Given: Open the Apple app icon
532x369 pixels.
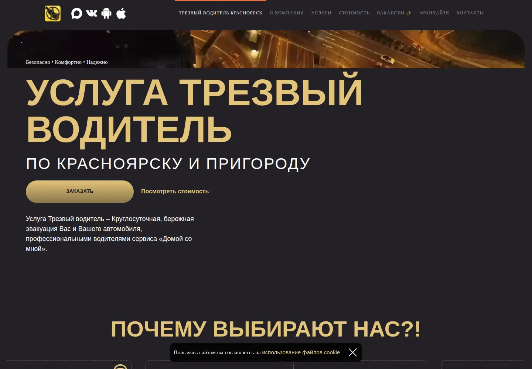Looking at the screenshot, I should (x=121, y=14).
